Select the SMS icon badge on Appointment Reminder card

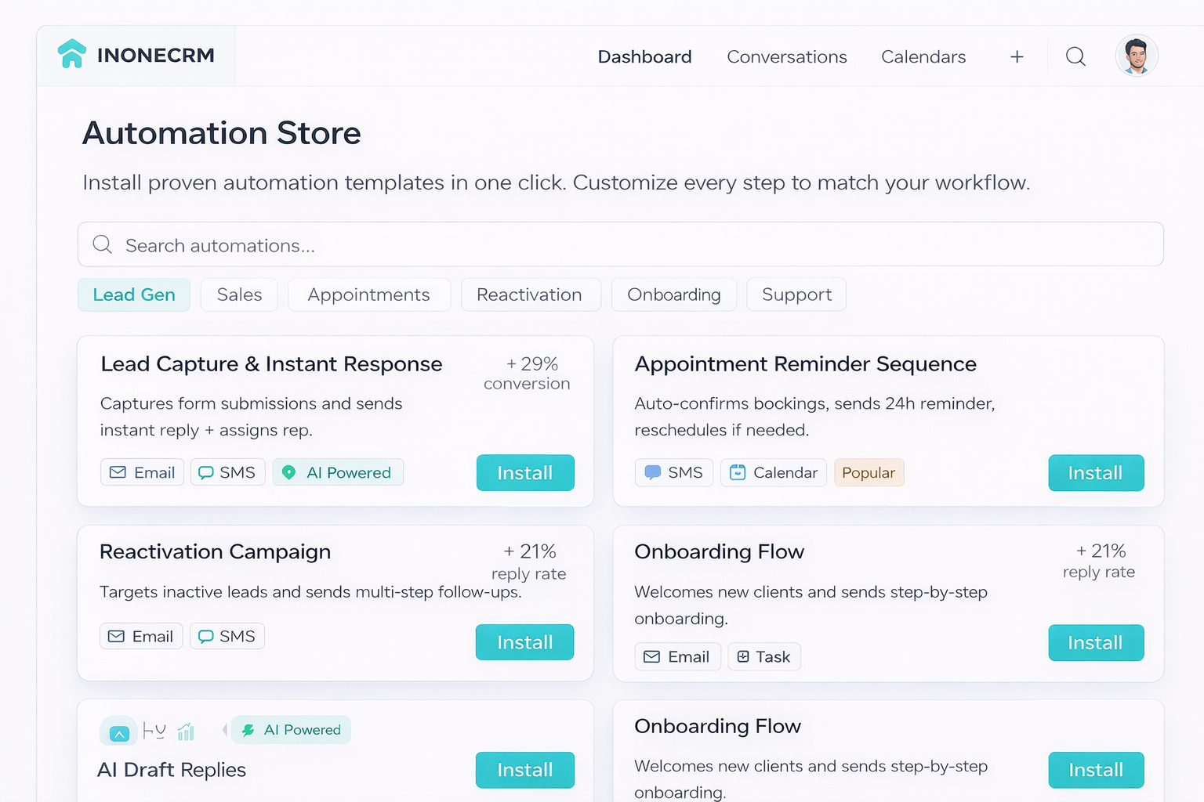[653, 471]
